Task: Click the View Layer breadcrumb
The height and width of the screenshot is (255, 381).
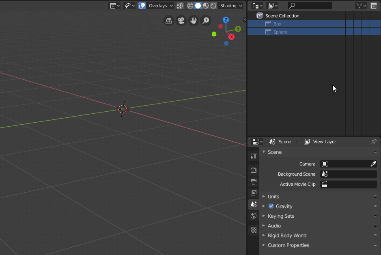Action: pos(324,142)
